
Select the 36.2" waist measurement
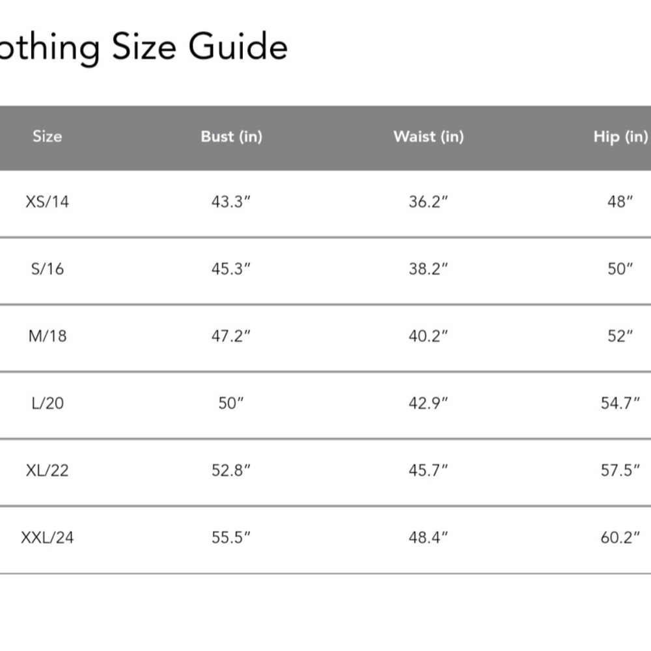428,202
